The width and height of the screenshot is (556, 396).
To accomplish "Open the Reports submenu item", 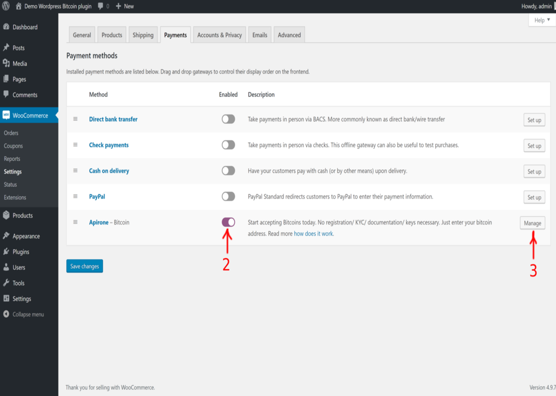I will (12, 159).
